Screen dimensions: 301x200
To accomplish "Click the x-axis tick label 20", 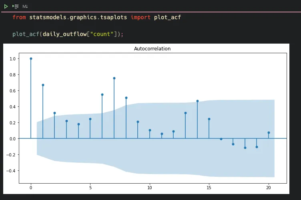I will (x=269, y=188).
